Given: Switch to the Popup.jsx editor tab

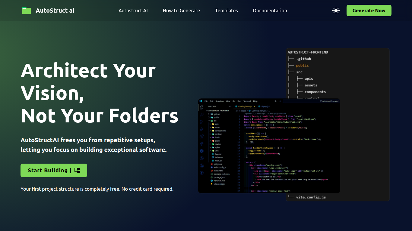Looking at the screenshot, I should tap(265, 106).
